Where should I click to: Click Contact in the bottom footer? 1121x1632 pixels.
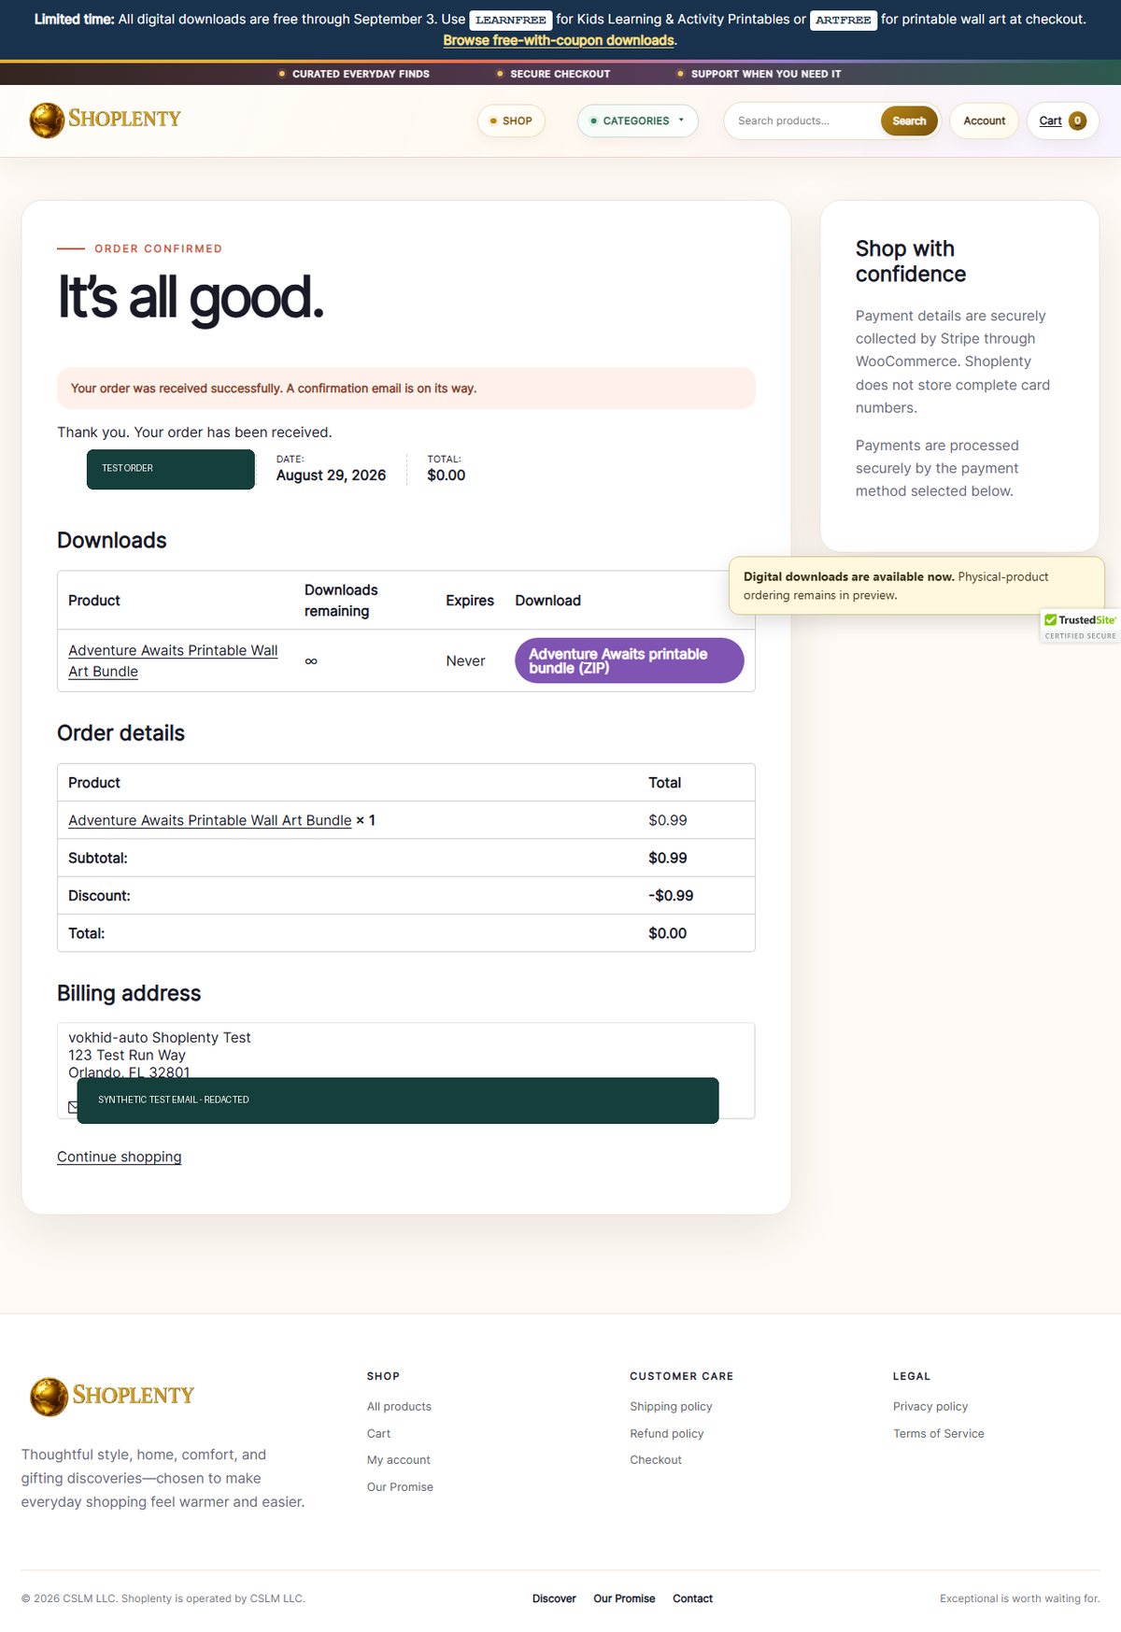(692, 1598)
